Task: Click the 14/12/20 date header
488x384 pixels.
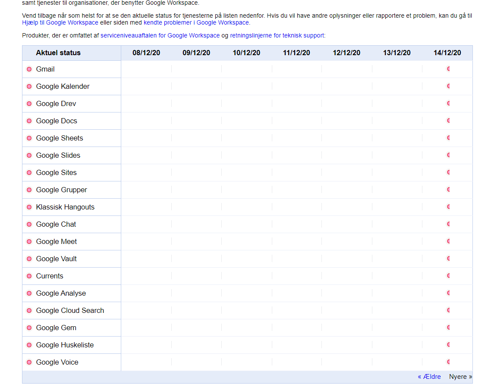Action: point(447,53)
